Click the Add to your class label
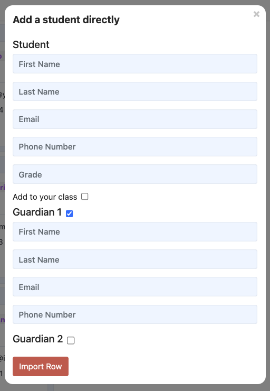270x391 pixels. coord(45,197)
